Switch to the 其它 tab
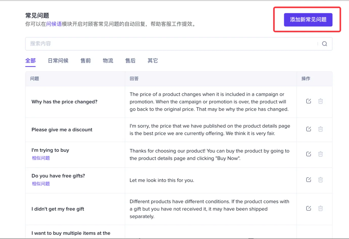The width and height of the screenshot is (349, 239). [153, 61]
